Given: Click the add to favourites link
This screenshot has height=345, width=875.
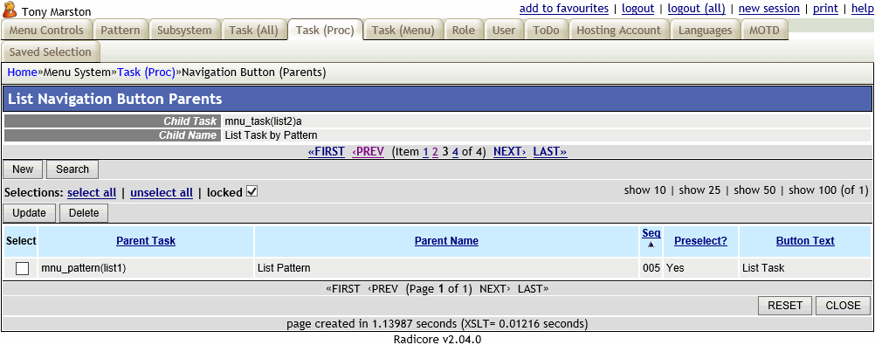Looking at the screenshot, I should [x=563, y=9].
